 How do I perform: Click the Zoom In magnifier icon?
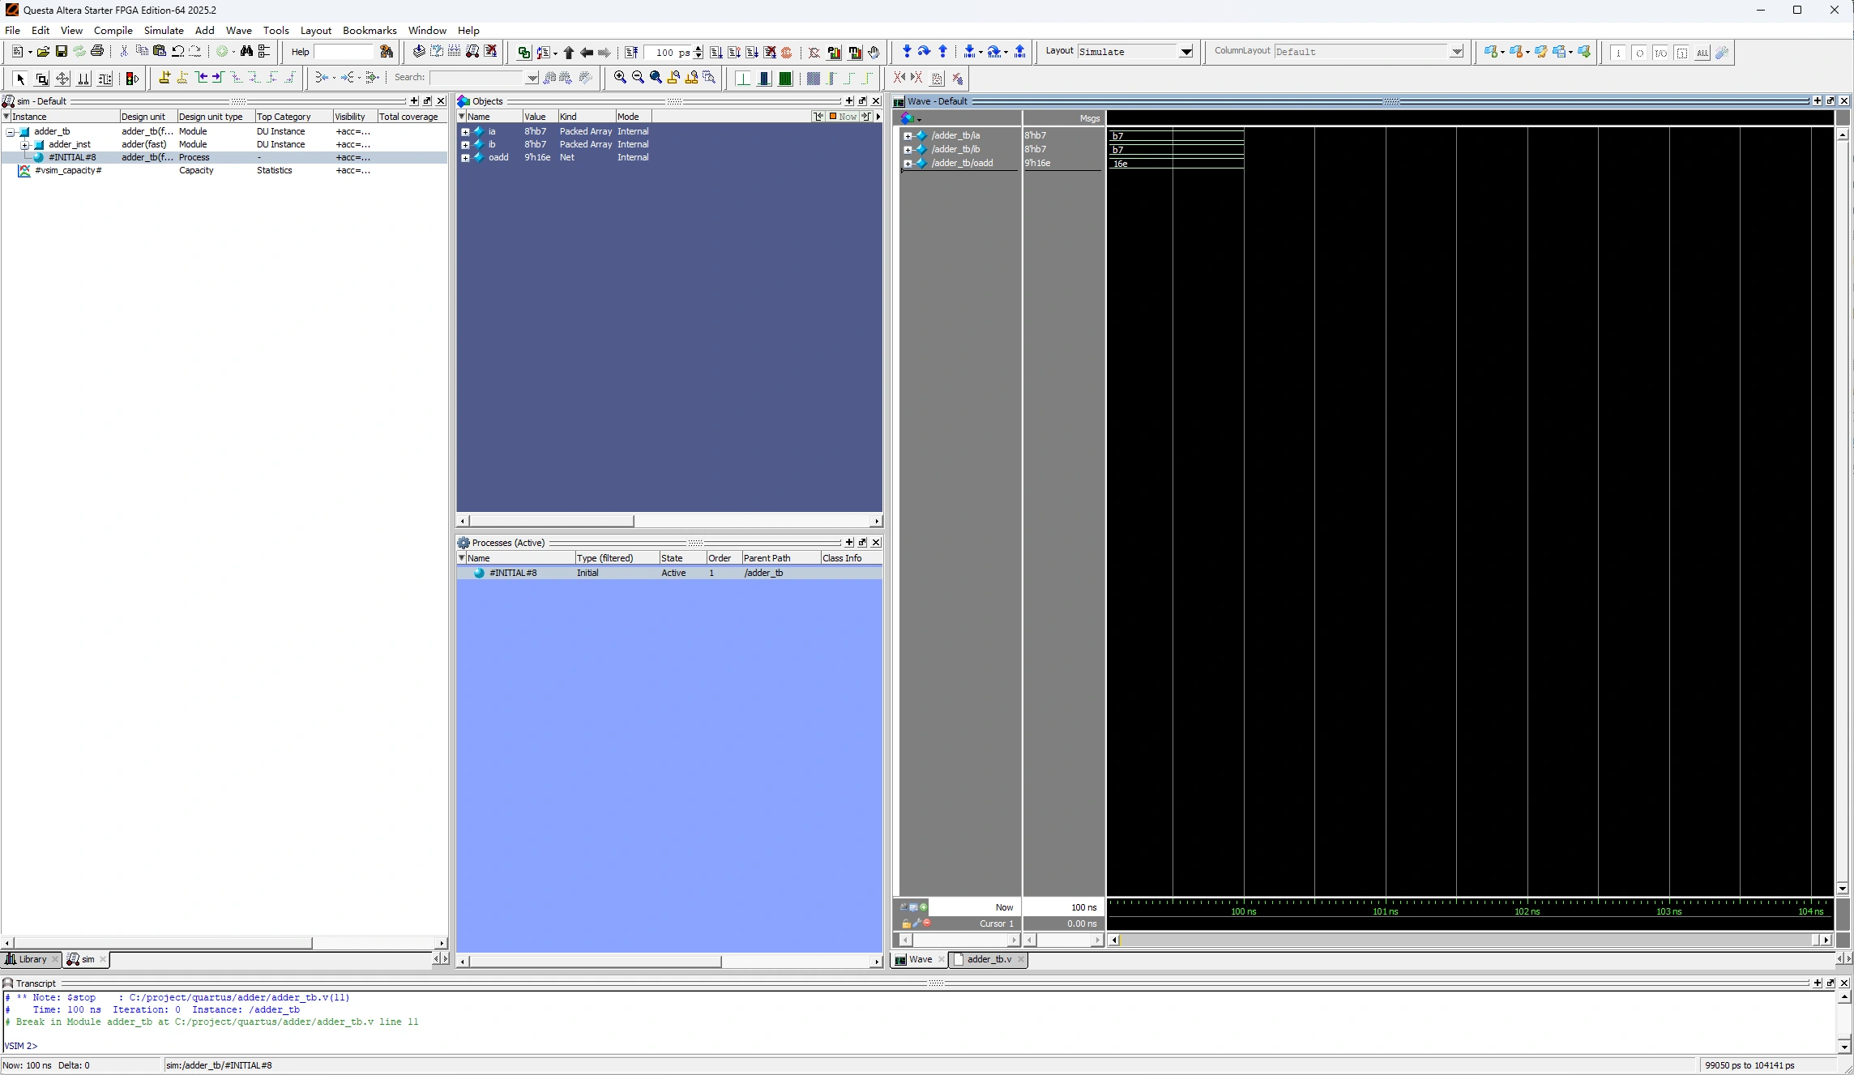(620, 78)
